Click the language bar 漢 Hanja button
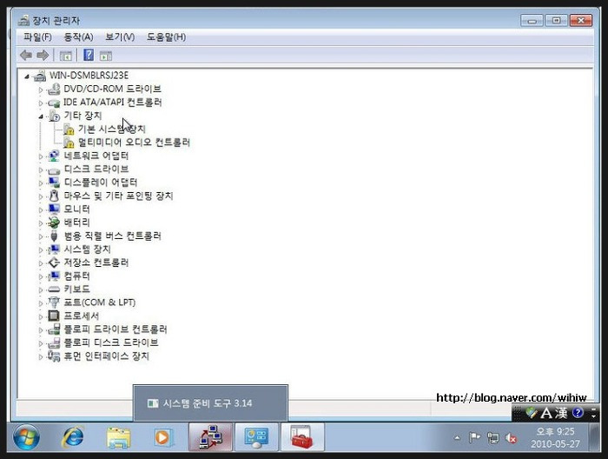608x459 pixels. click(x=561, y=413)
